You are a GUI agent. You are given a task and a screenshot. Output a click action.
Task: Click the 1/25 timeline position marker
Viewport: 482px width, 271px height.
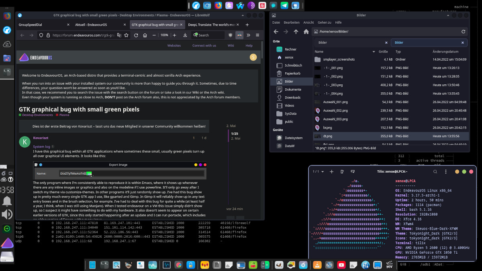235,134
